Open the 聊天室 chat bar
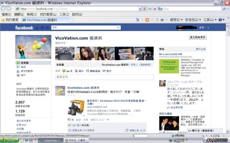Image resolution: width=230 pixels, height=143 pixels. (205, 130)
